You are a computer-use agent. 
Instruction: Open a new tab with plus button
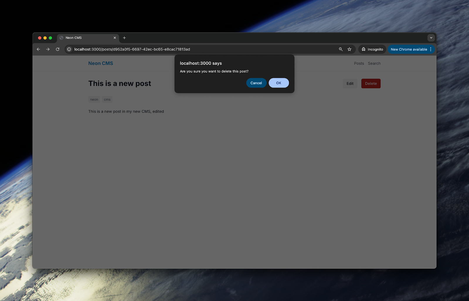pyautogui.click(x=124, y=38)
